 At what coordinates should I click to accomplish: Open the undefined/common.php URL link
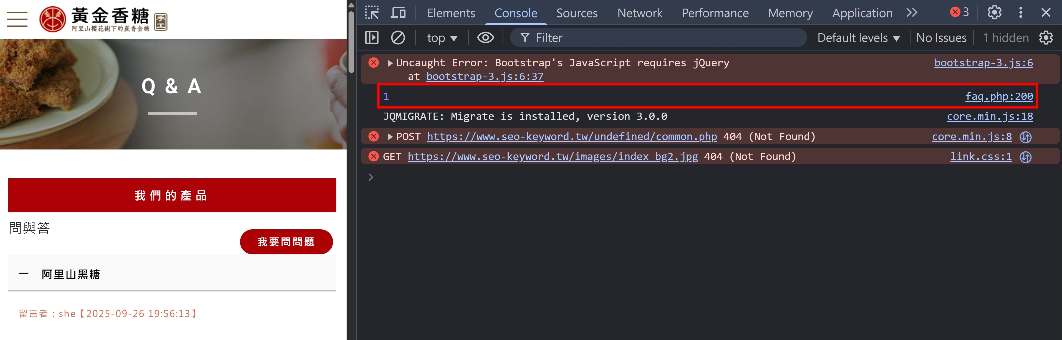point(572,137)
